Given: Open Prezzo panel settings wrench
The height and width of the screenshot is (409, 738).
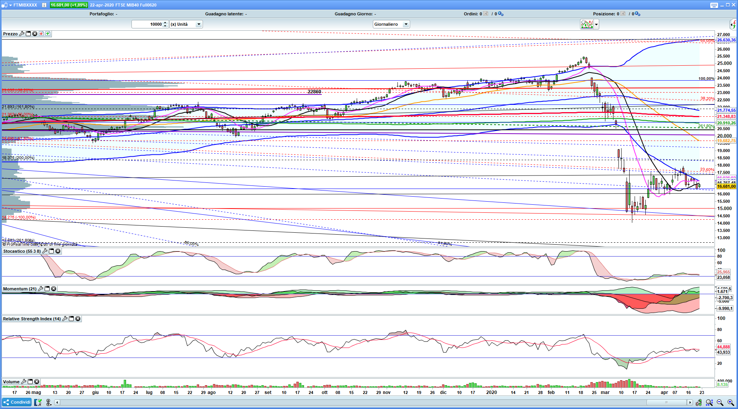Looking at the screenshot, I should tap(22, 34).
